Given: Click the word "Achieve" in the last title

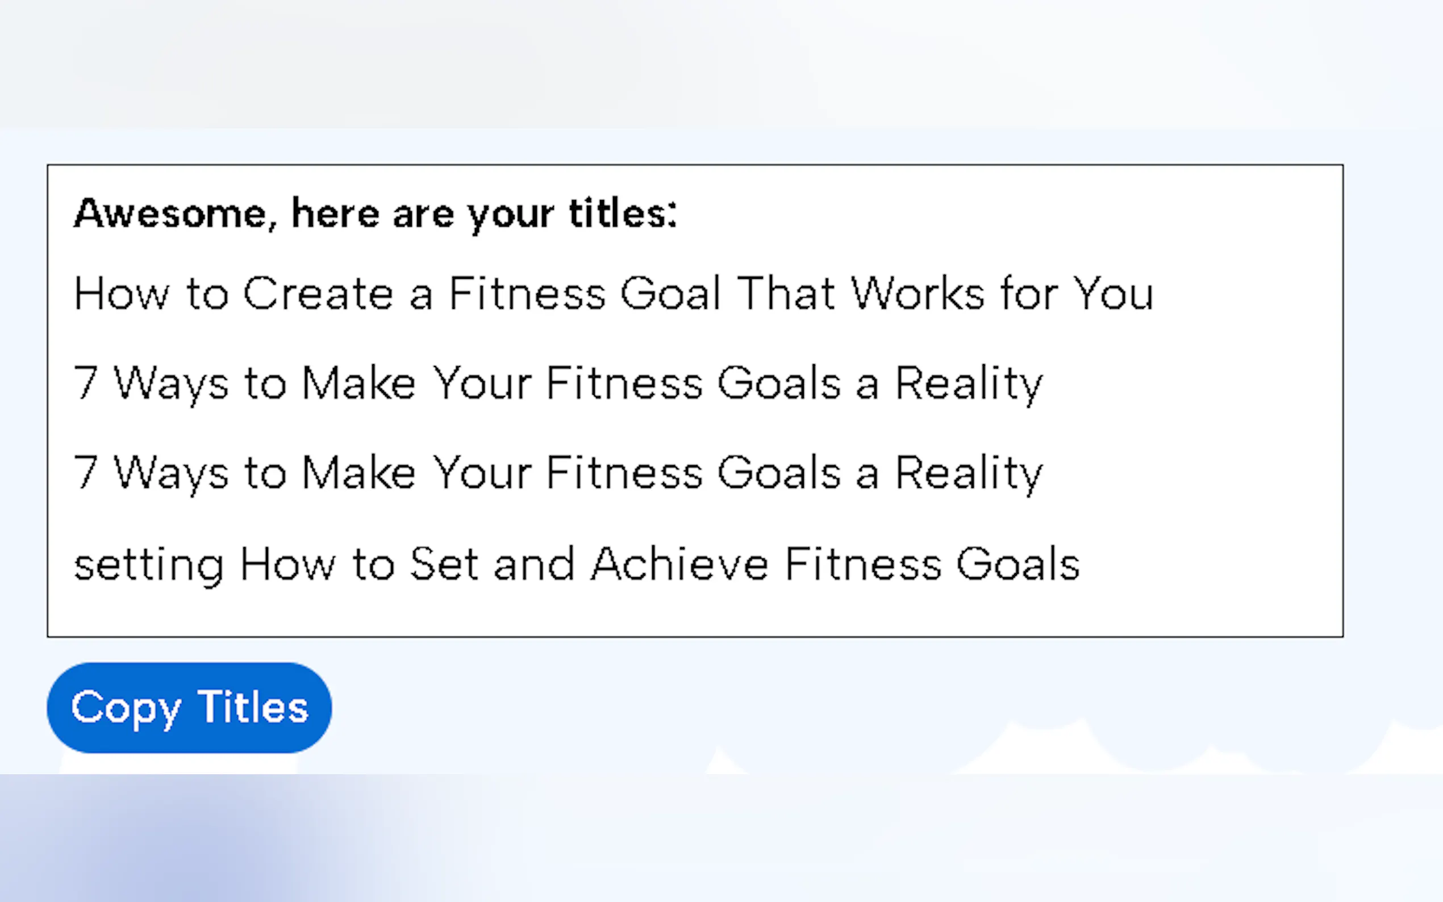Looking at the screenshot, I should 679,565.
